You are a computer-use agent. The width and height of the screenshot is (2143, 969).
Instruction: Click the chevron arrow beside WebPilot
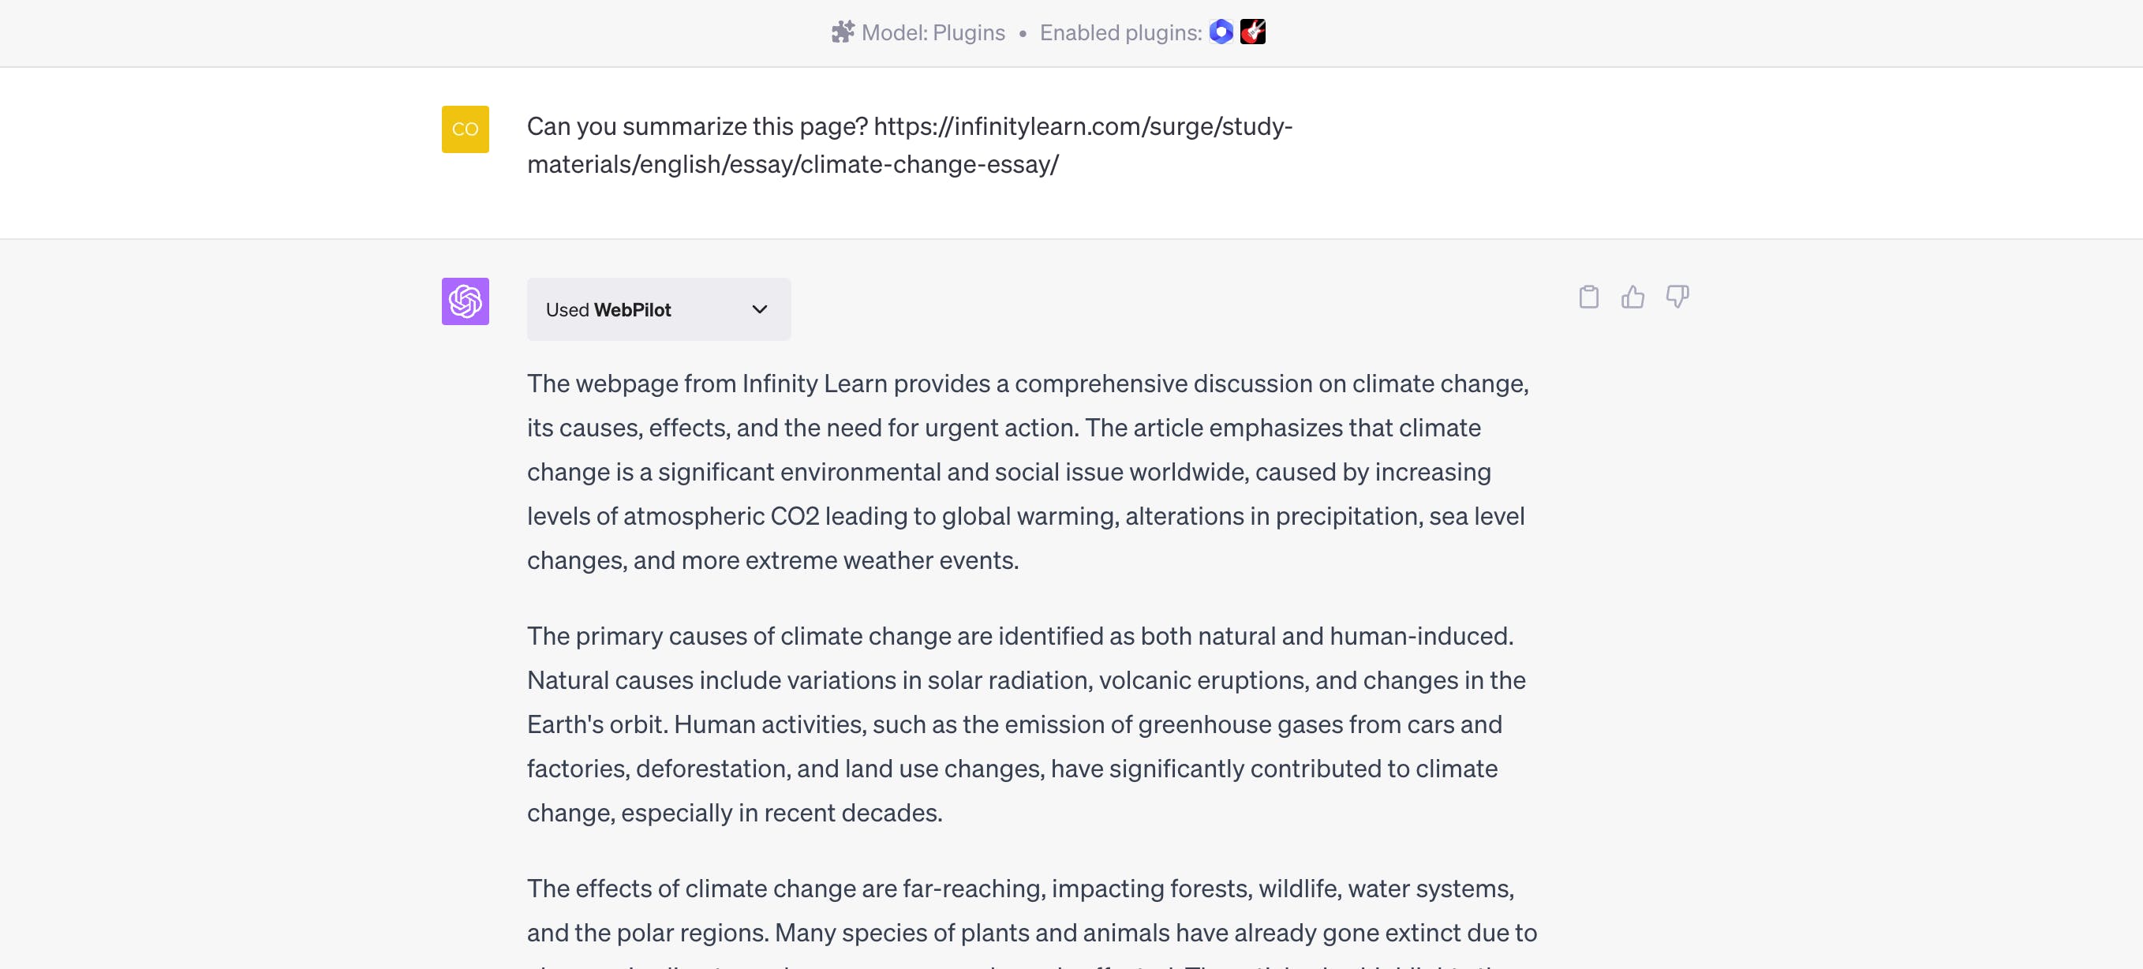(x=759, y=309)
